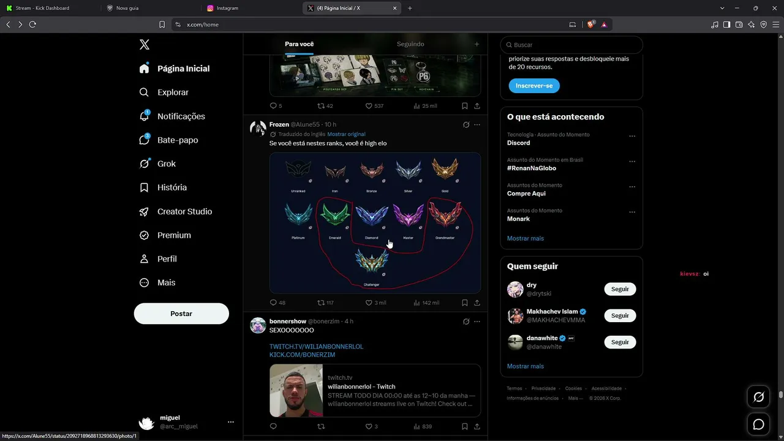
Task: Open the KICK.COM/BONERZIM link
Action: coord(302,355)
